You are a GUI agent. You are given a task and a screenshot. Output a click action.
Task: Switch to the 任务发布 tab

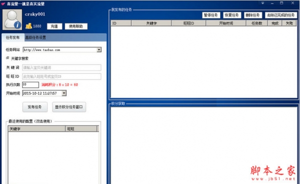tap(13, 38)
